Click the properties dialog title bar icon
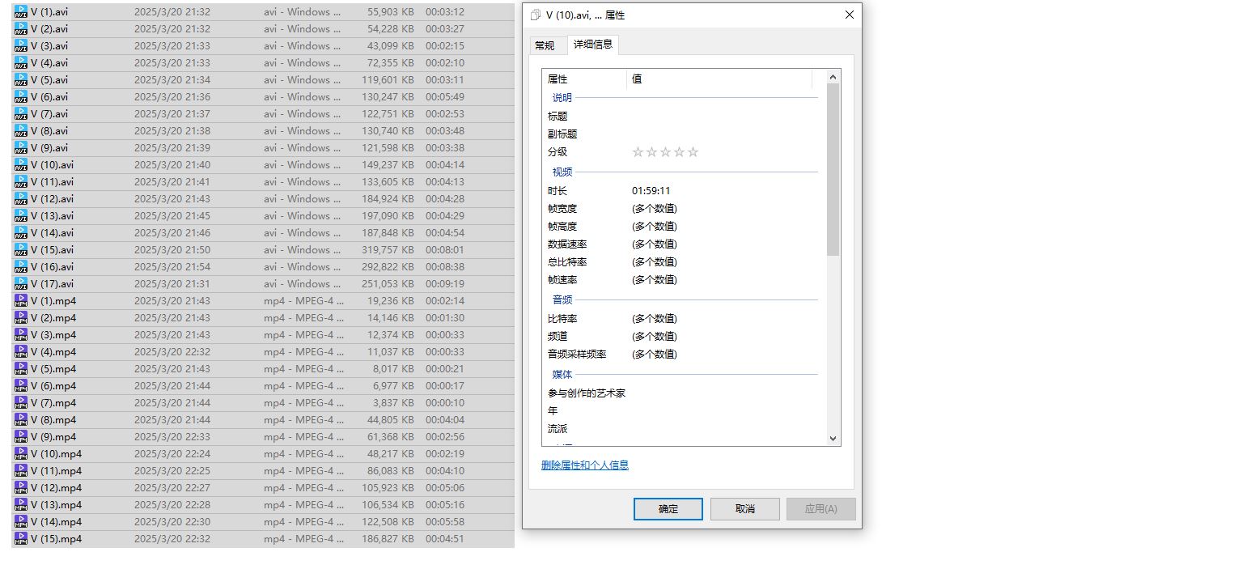The height and width of the screenshot is (569, 1255). (536, 15)
